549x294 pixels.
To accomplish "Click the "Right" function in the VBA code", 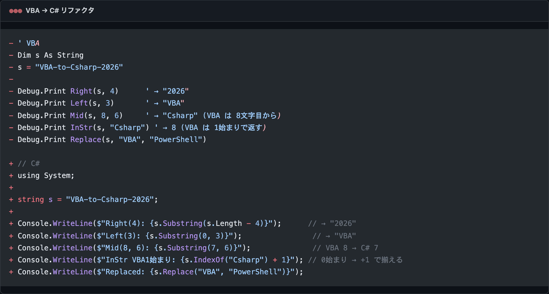I will [80, 91].
